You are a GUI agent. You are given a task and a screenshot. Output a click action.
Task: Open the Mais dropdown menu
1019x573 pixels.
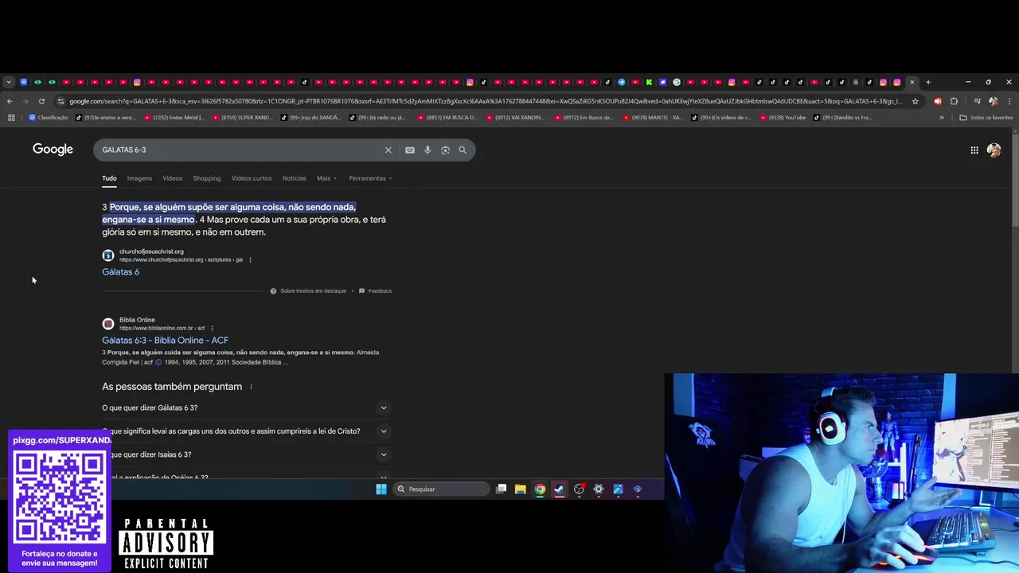[326, 178]
